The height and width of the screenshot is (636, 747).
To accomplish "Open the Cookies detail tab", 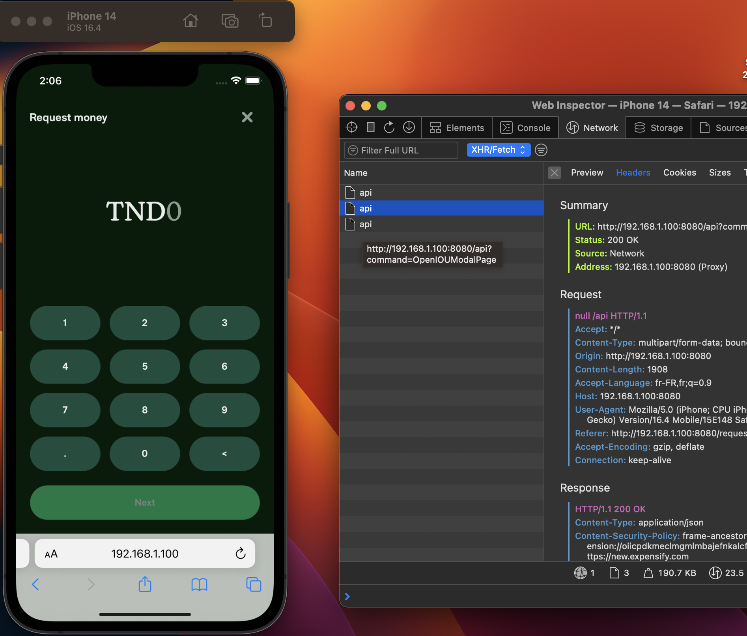I will (680, 172).
